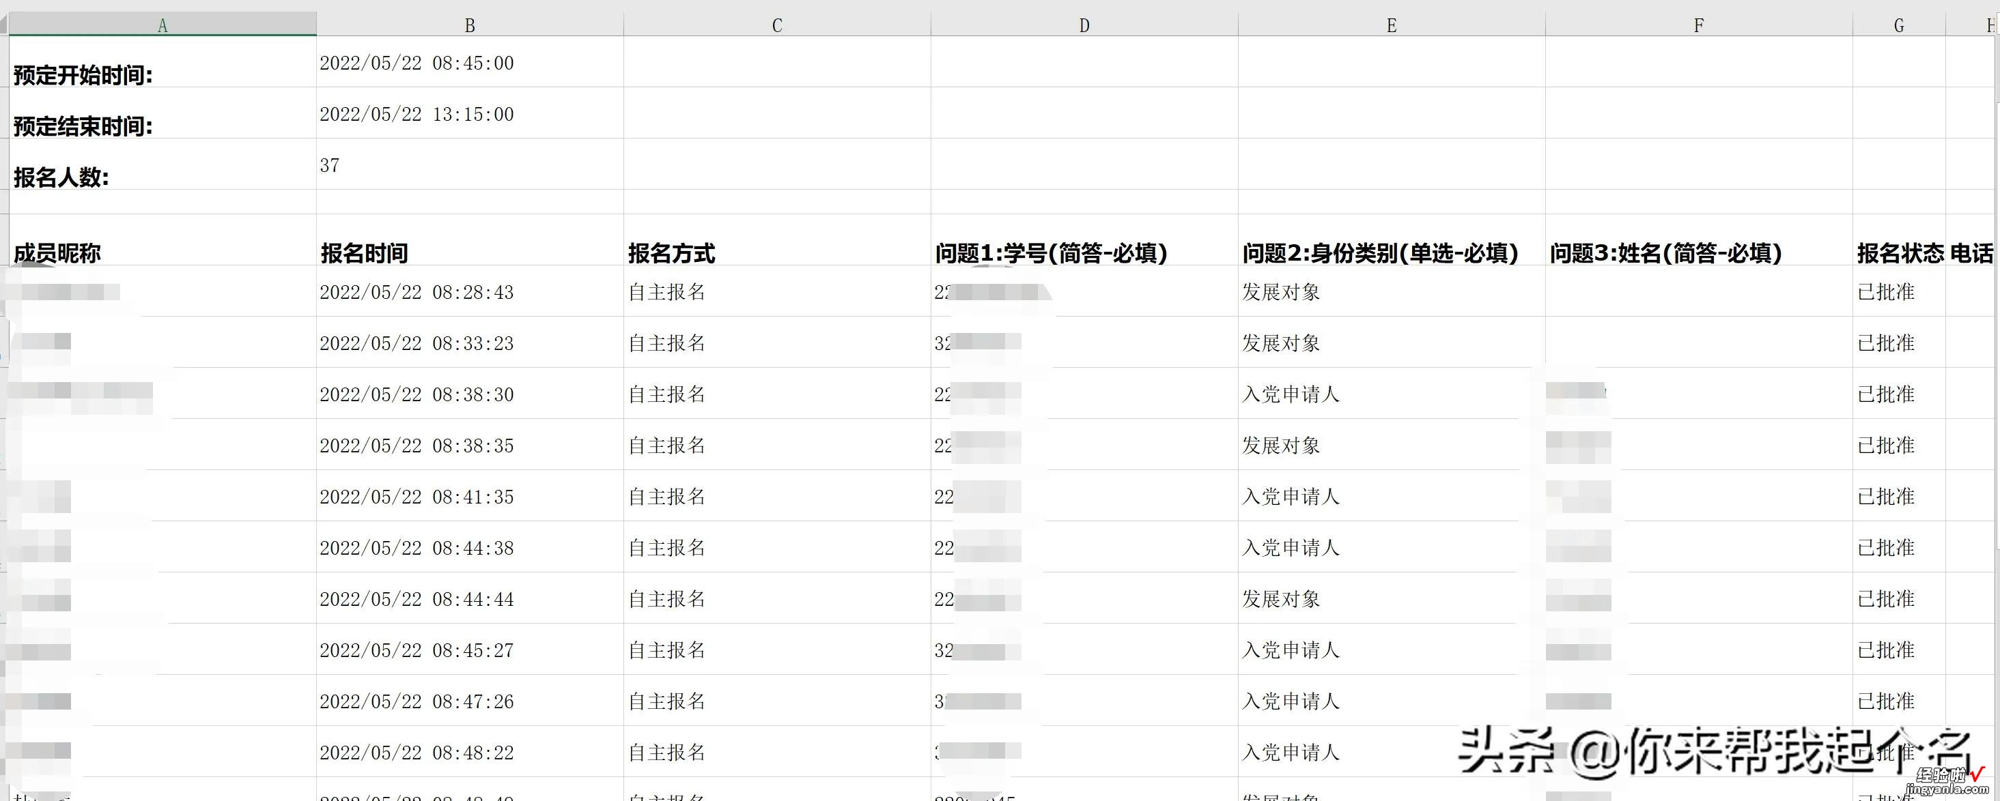Image resolution: width=2000 pixels, height=801 pixels.
Task: Select cell with 2022/05/22 13:15:00
Action: tap(470, 113)
